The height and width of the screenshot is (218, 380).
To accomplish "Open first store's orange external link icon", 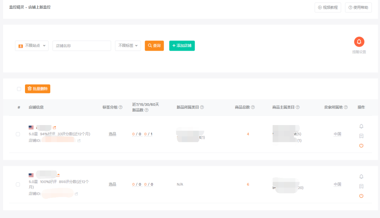I will [x=55, y=127].
